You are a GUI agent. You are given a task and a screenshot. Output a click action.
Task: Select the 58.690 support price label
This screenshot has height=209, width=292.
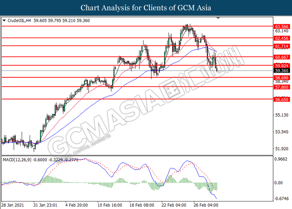click(x=281, y=78)
